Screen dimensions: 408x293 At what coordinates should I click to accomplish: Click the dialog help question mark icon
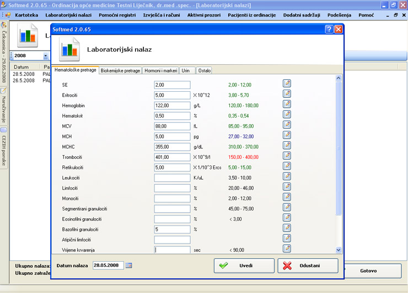[x=329, y=29]
